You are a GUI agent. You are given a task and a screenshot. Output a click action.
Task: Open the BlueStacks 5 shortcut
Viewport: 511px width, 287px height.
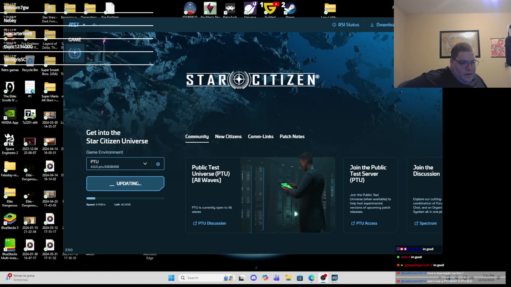[x=10, y=222]
